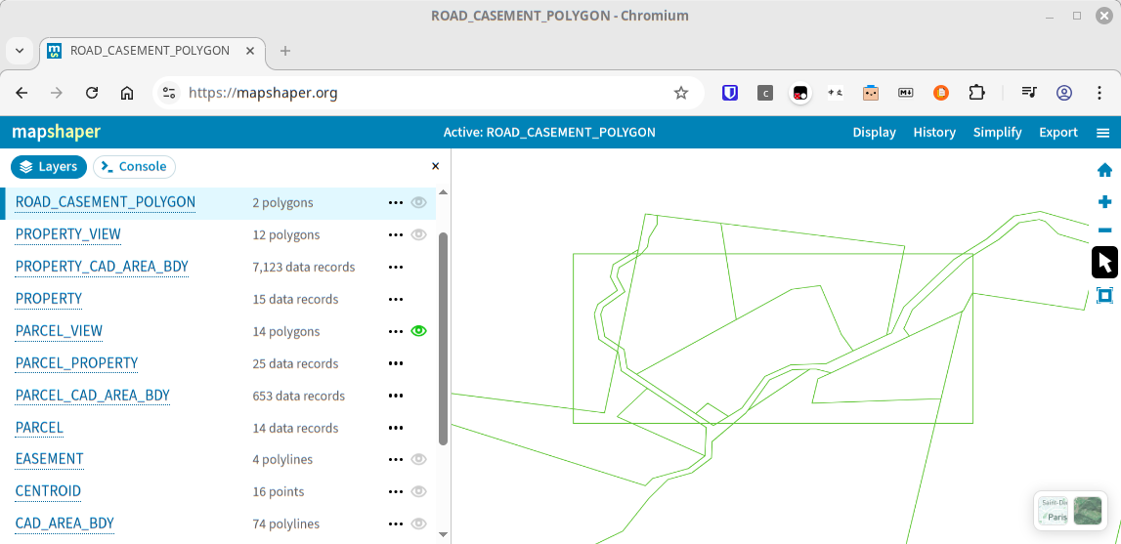Screen dimensions: 1121x544
Task: Open the Simplify menu
Action: pos(997,132)
